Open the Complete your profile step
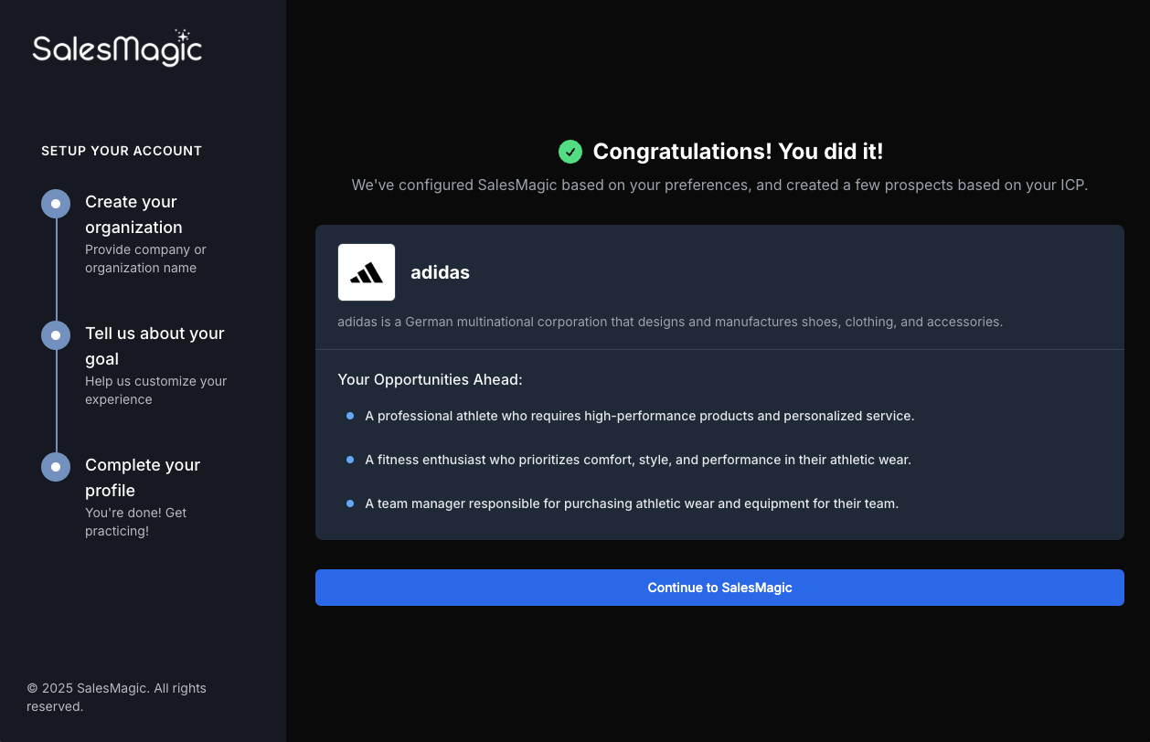 click(143, 478)
